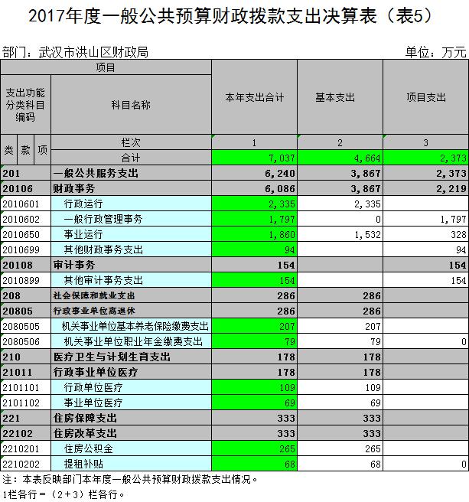Screen dimensions: 469x502
Task: Click the green cell showing 4,664
Action: pos(339,158)
